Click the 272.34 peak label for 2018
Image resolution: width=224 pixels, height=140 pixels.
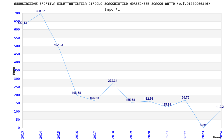(113, 81)
